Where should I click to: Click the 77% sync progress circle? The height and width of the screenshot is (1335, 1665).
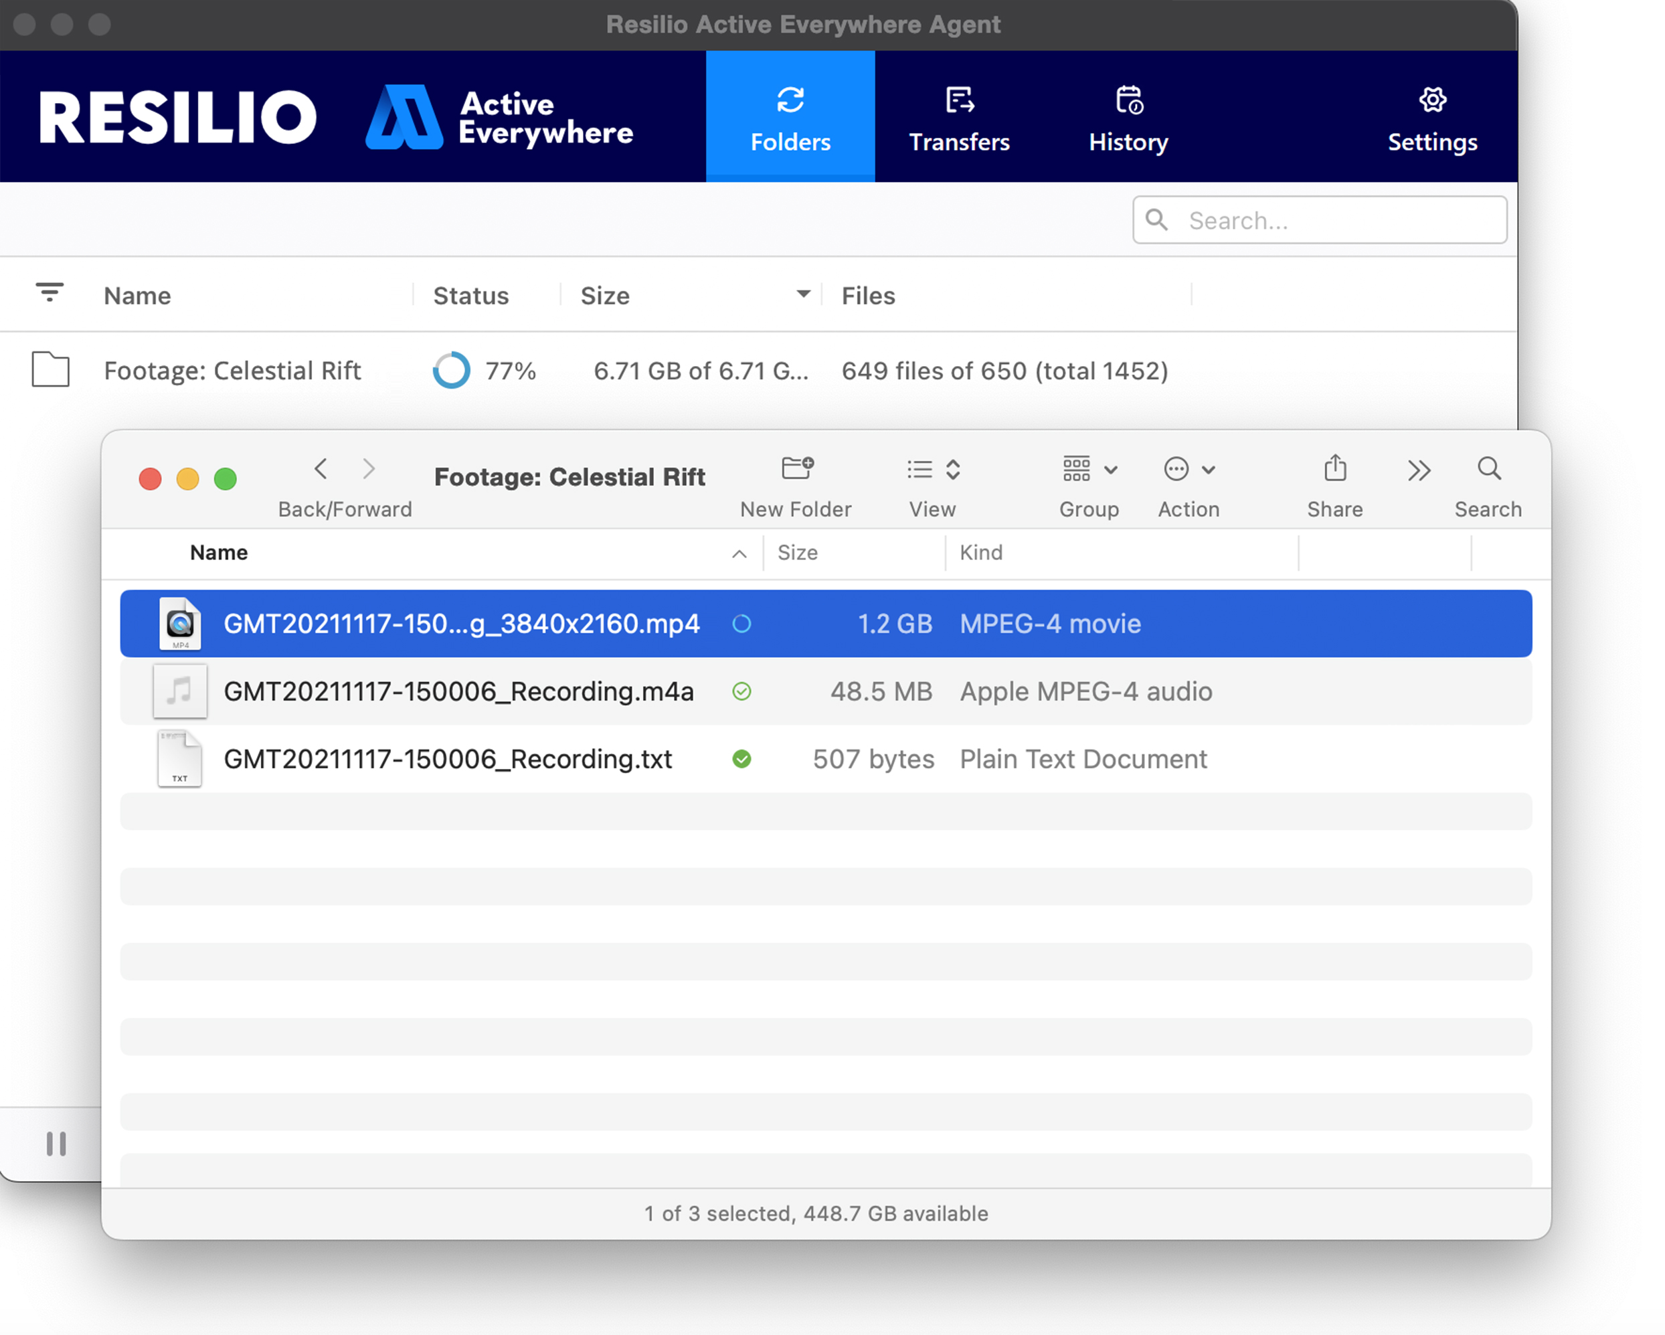(x=451, y=371)
